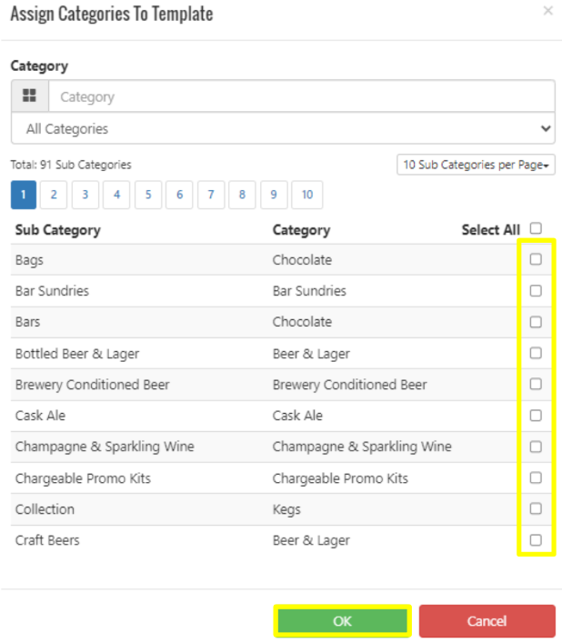The height and width of the screenshot is (643, 562).
Task: Jump to page 10
Action: (x=307, y=195)
